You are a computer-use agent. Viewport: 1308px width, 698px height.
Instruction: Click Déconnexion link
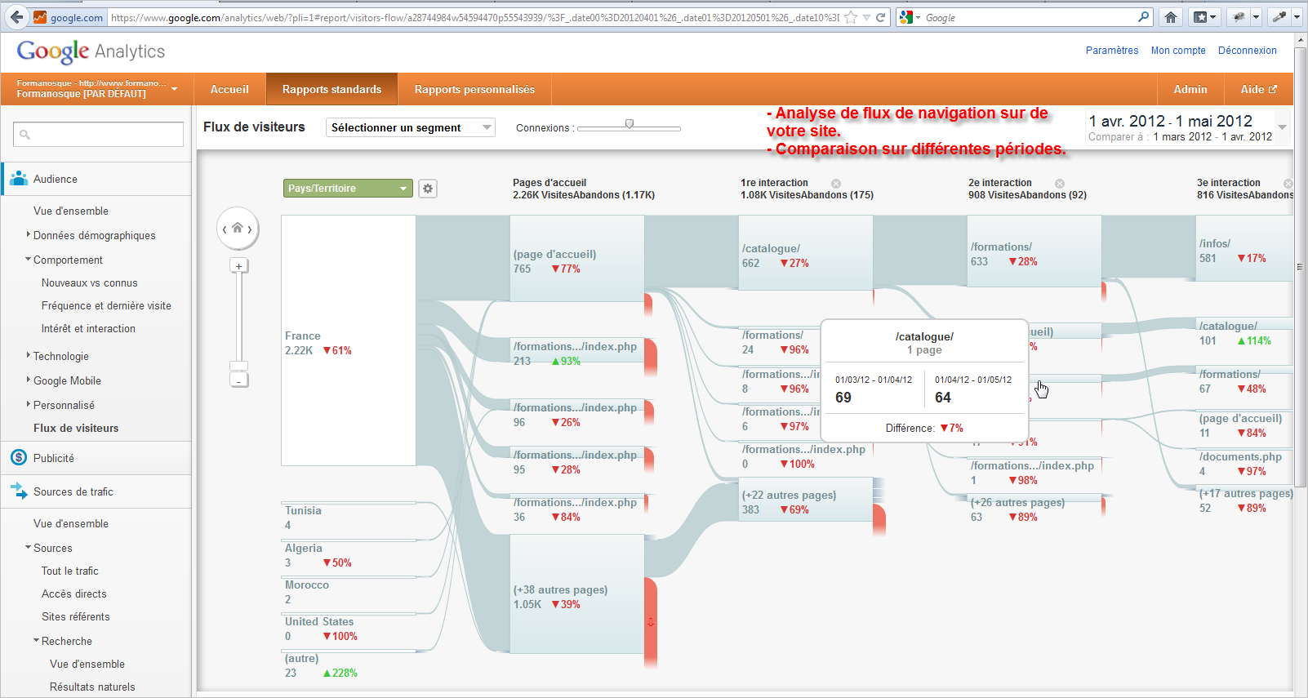1248,51
